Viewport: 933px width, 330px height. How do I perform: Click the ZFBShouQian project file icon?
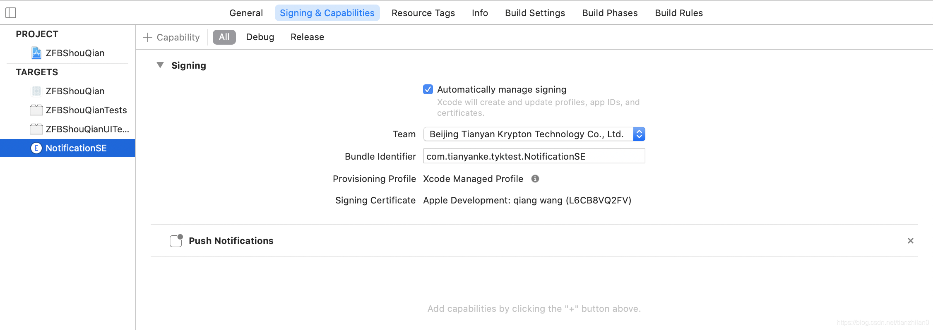[x=36, y=53]
